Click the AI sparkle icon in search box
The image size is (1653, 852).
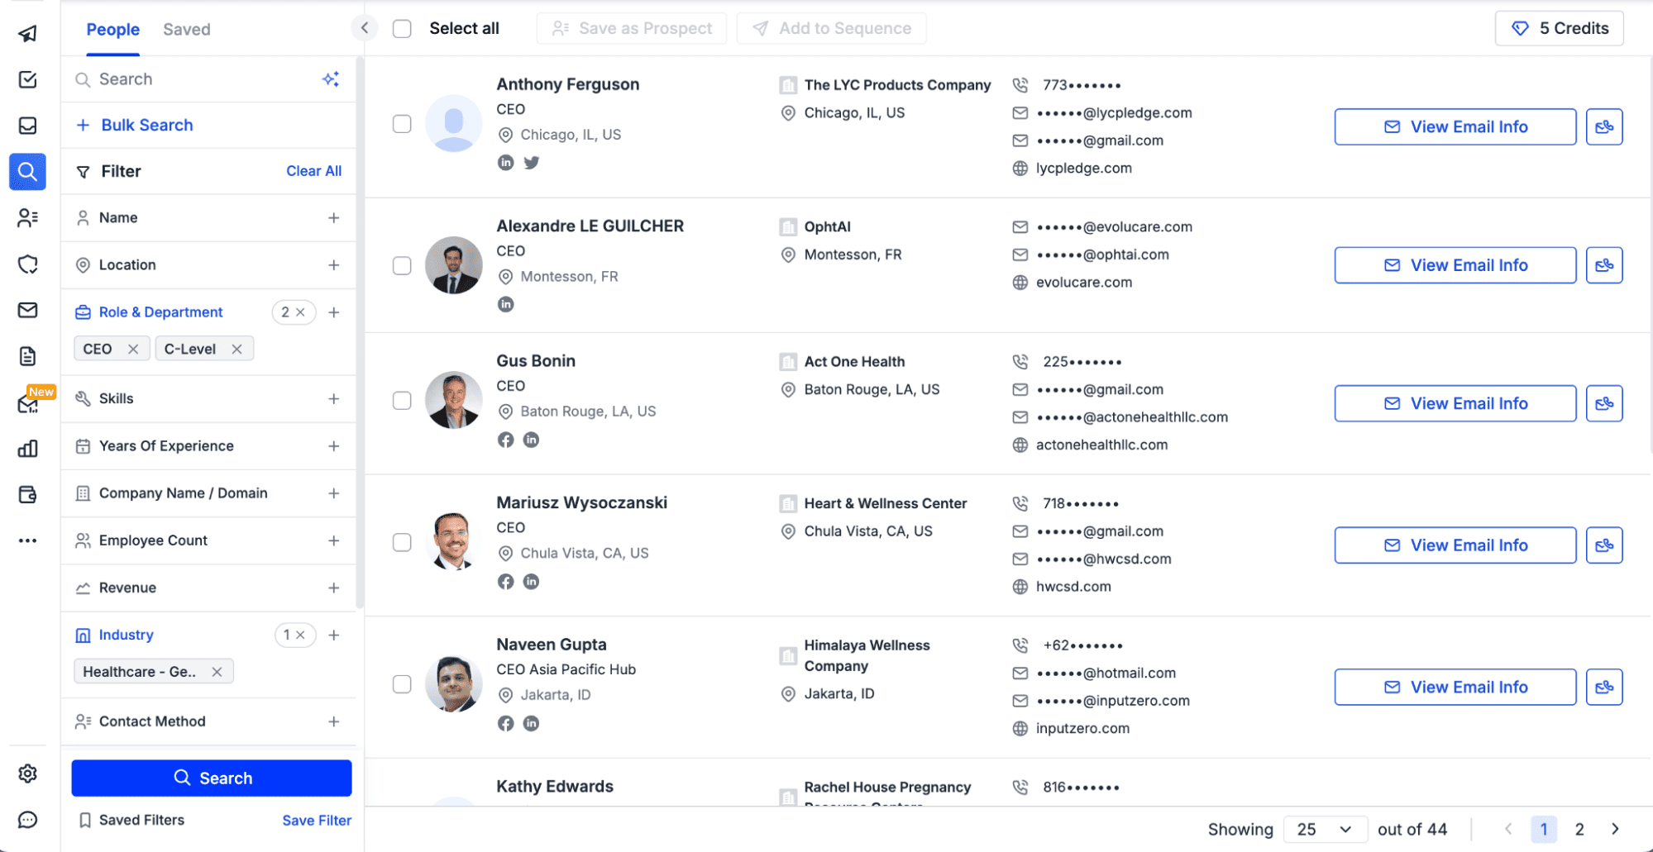331,79
